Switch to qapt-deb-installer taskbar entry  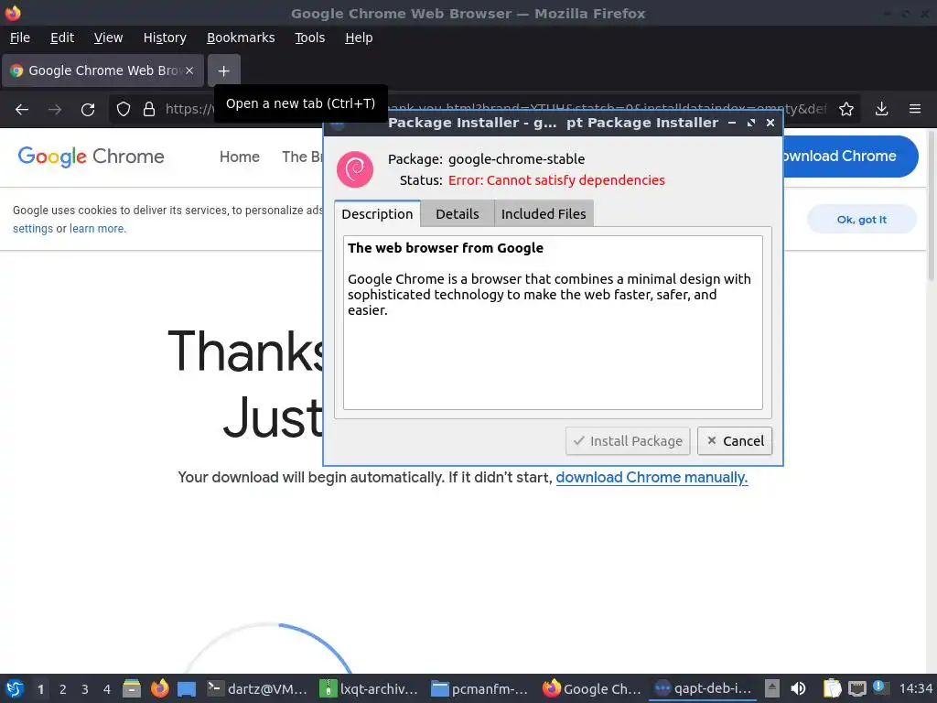pos(703,688)
